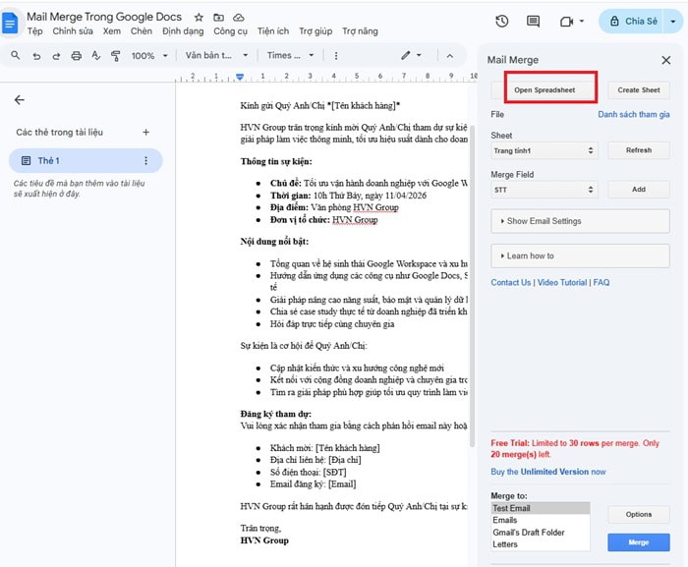The height and width of the screenshot is (567, 688).
Task: Select Test Email in Merge to list
Action: coord(541,508)
